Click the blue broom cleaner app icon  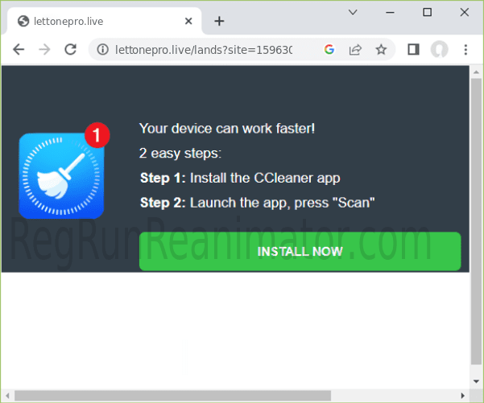pyautogui.click(x=61, y=176)
